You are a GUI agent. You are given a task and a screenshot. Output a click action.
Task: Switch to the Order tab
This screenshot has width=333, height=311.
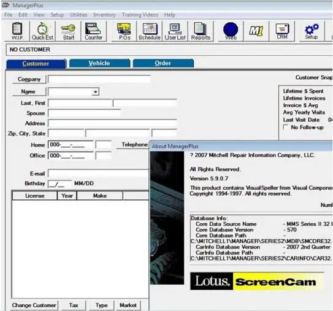pos(163,63)
